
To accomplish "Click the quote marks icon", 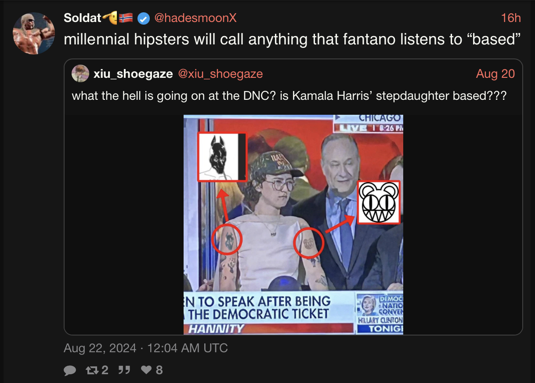I will (124, 370).
